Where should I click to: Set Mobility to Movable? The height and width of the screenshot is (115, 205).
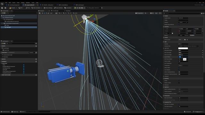pyautogui.click(x=192, y=35)
